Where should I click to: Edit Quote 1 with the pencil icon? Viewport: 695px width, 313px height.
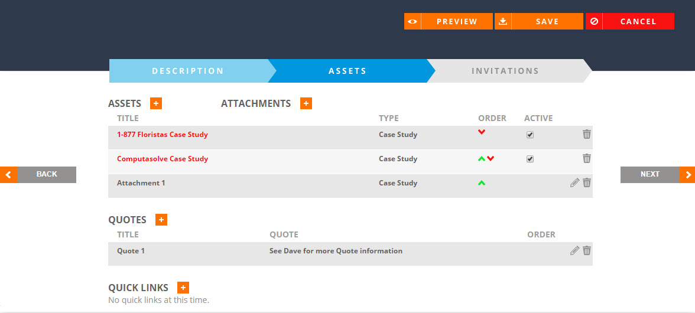pyautogui.click(x=574, y=250)
